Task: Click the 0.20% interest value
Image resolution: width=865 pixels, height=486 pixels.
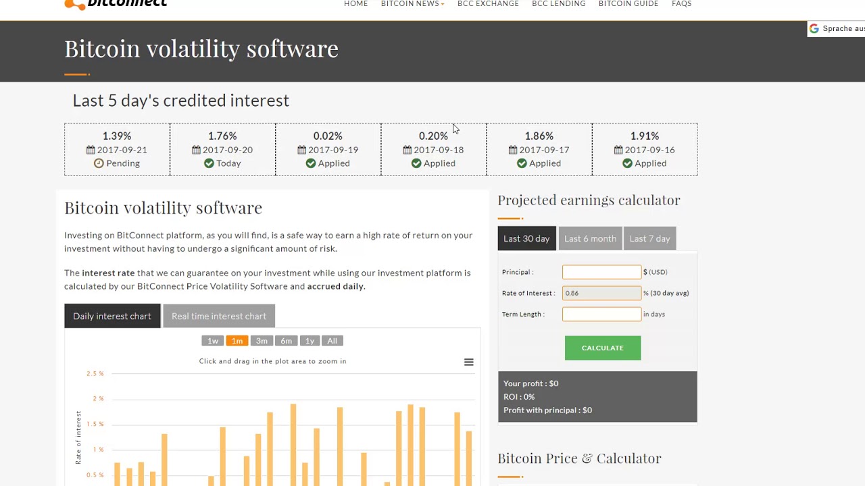Action: [x=433, y=136]
